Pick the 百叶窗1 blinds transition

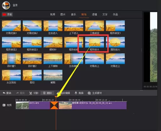(11, 59)
